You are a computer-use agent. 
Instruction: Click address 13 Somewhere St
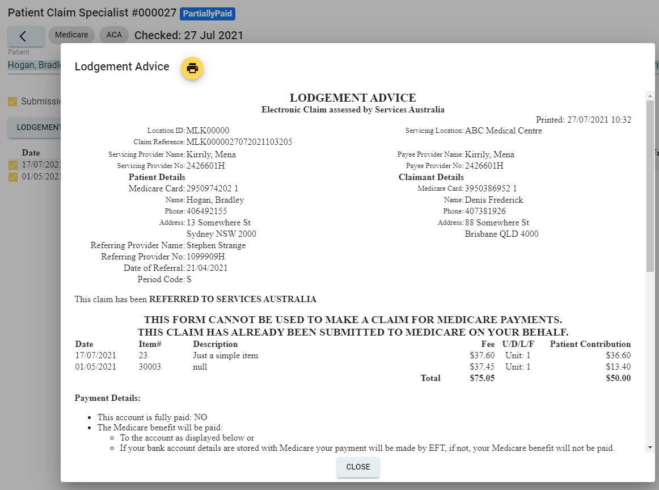click(x=218, y=223)
